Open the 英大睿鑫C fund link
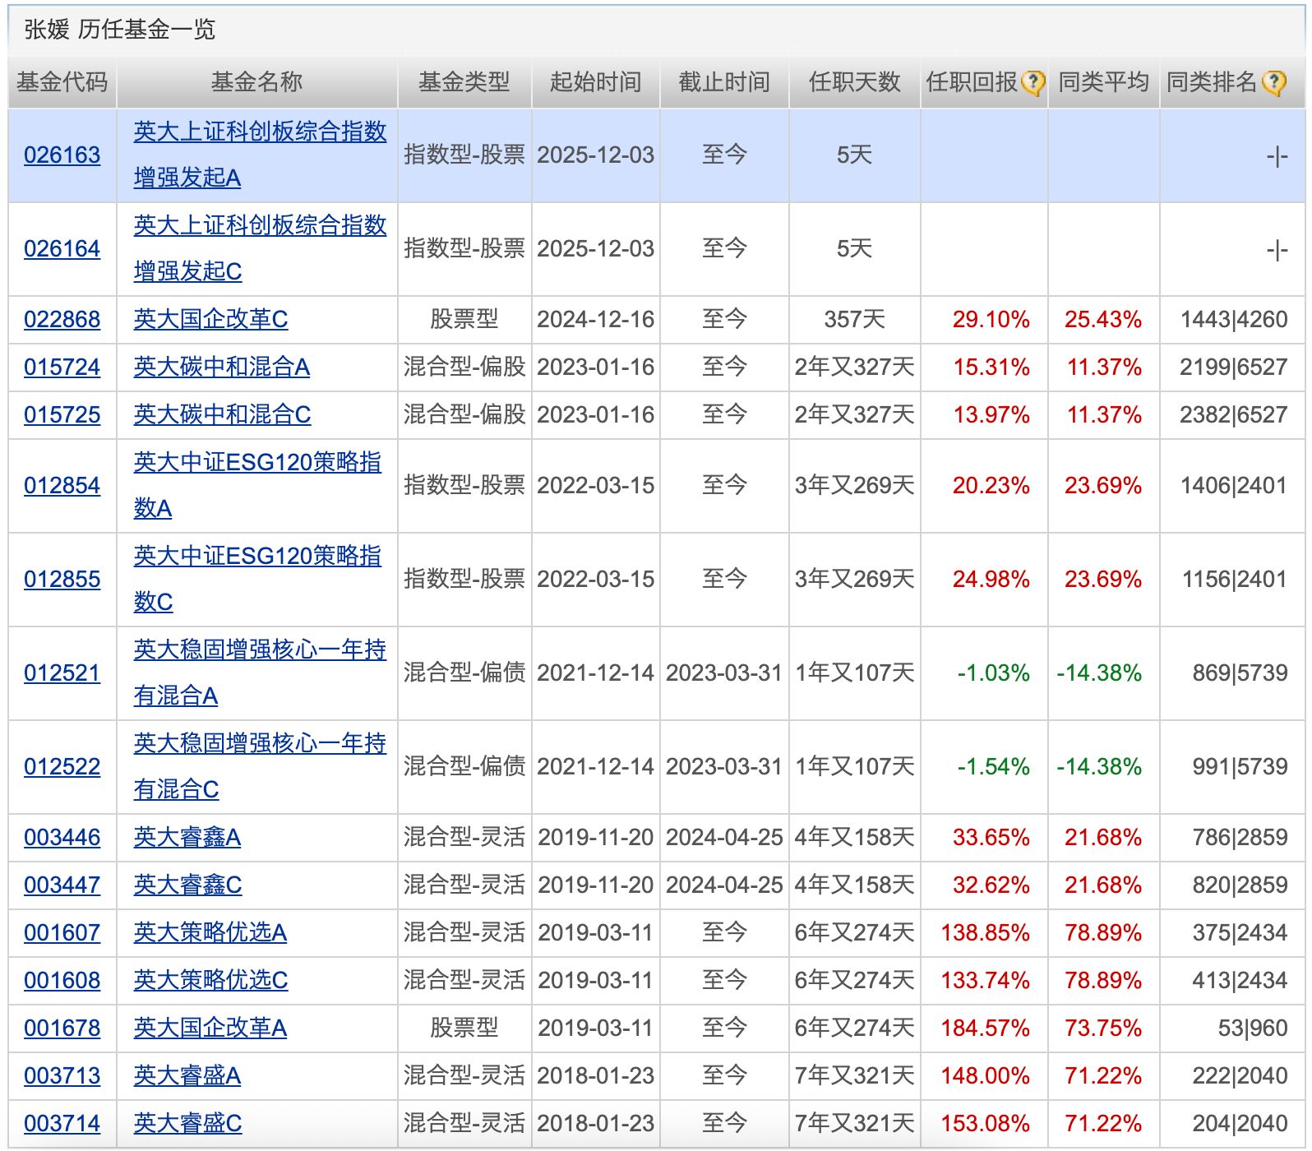Image resolution: width=1312 pixels, height=1151 pixels. point(188,885)
